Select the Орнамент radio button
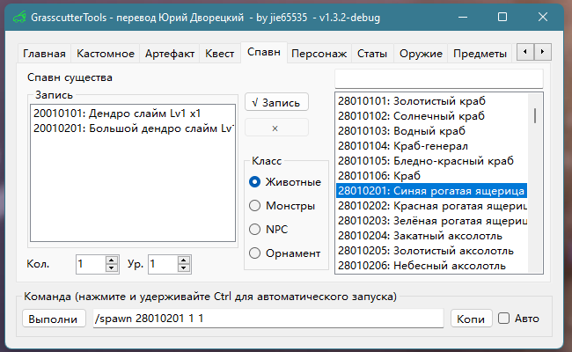The image size is (572, 352). tap(255, 253)
